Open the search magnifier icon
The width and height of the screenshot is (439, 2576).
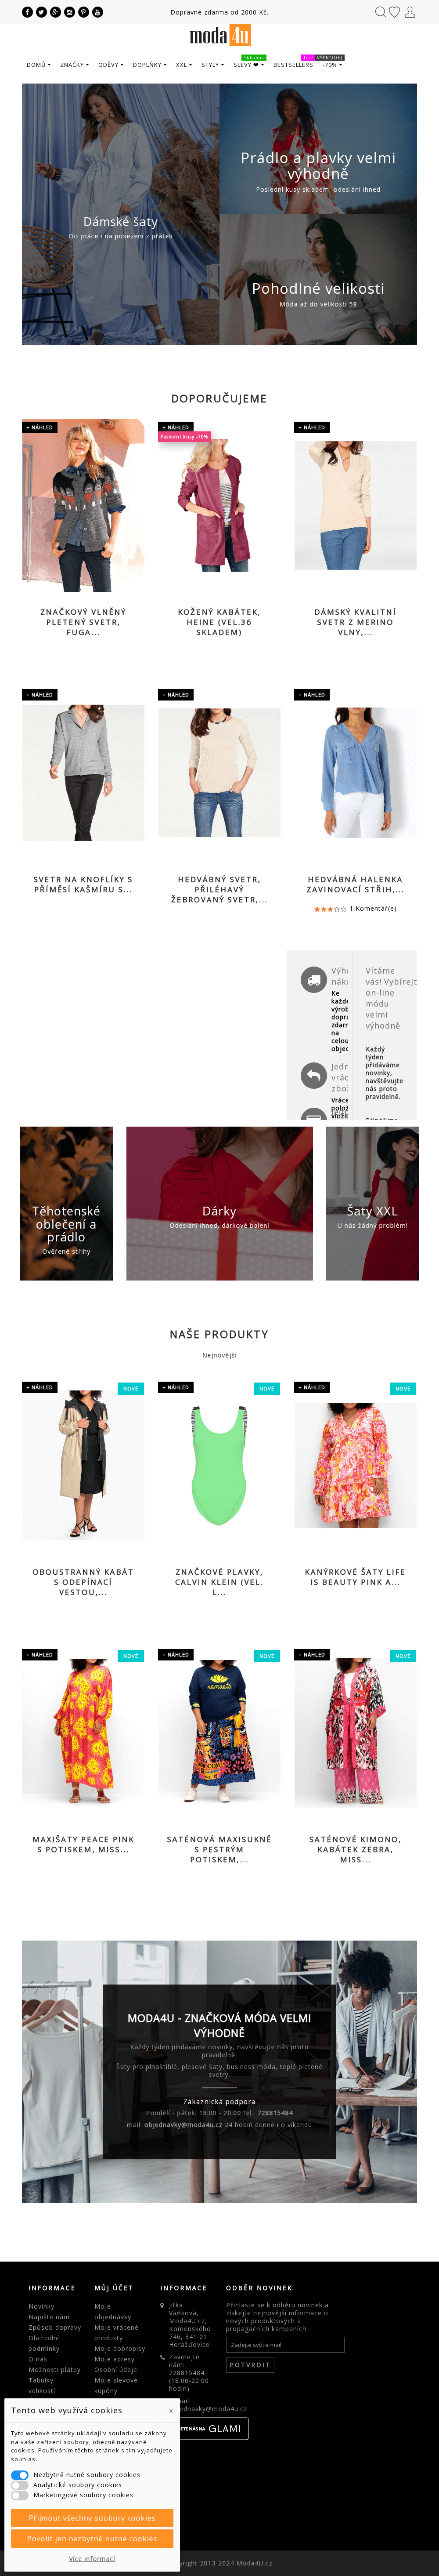pyautogui.click(x=380, y=12)
